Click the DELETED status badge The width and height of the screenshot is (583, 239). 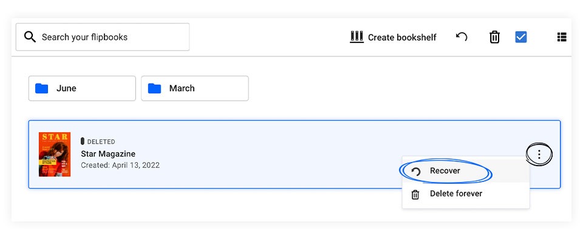point(98,141)
